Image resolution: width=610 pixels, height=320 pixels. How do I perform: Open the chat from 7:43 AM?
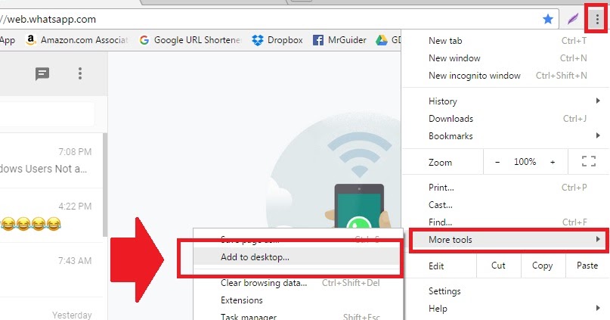click(51, 269)
